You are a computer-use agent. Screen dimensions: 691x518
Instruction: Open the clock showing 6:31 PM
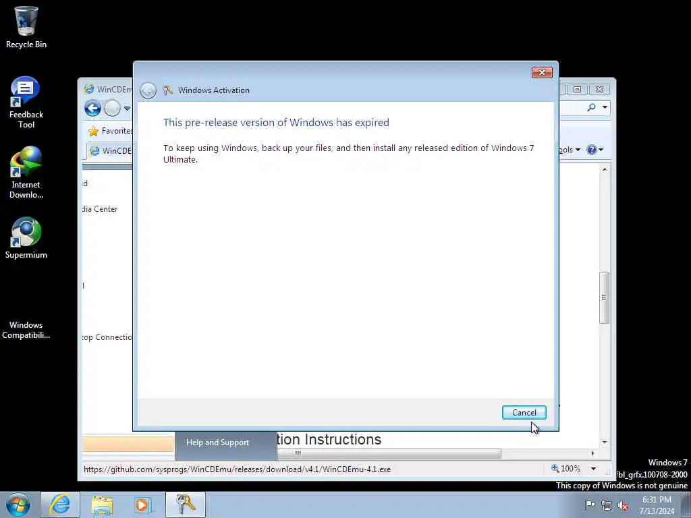657,505
